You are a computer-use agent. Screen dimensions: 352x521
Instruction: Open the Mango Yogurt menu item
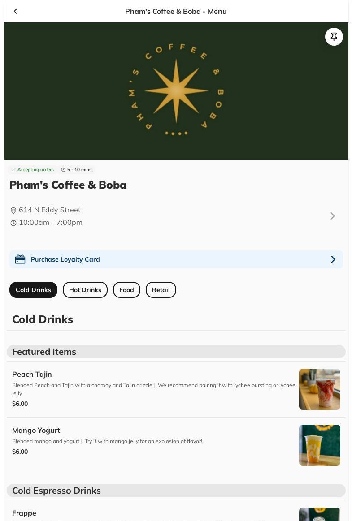pyautogui.click(x=36, y=430)
